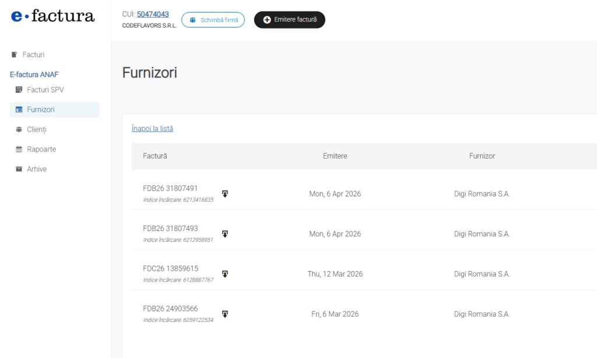The height and width of the screenshot is (358, 597).
Task: Click the Arhive box icon
Action: point(19,169)
